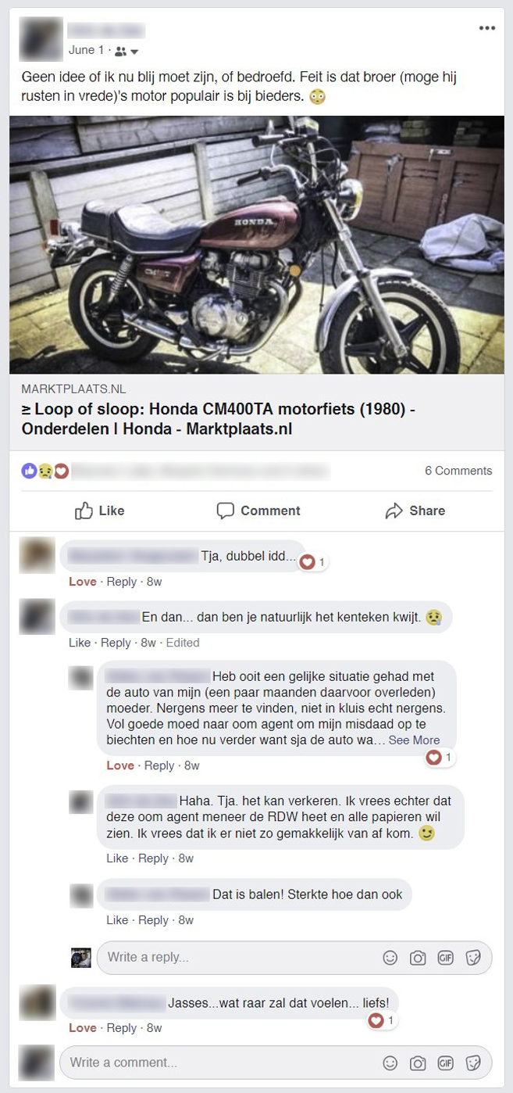Click the Comment button under the post
Screen dimensions: 513x1093
258,511
